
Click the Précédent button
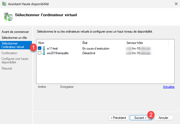(118, 118)
